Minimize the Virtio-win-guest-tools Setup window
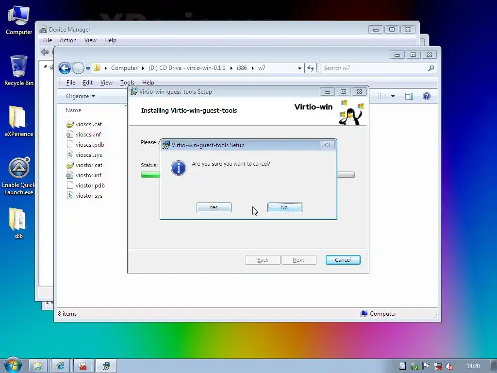 327,92
